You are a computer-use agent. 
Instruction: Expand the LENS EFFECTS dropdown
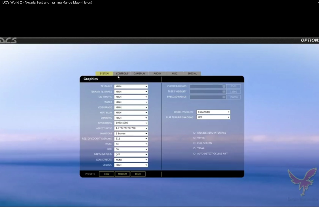tap(131, 160)
